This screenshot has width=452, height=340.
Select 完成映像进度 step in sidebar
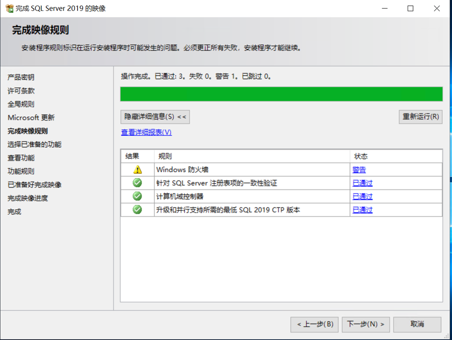28,198
